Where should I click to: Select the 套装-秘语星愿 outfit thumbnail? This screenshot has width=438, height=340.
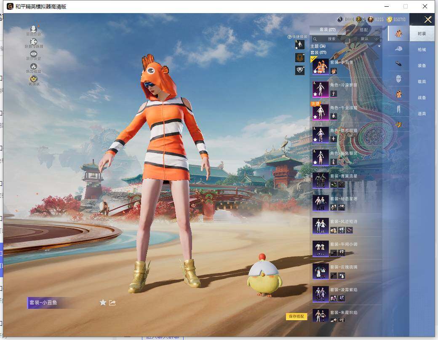320,203
